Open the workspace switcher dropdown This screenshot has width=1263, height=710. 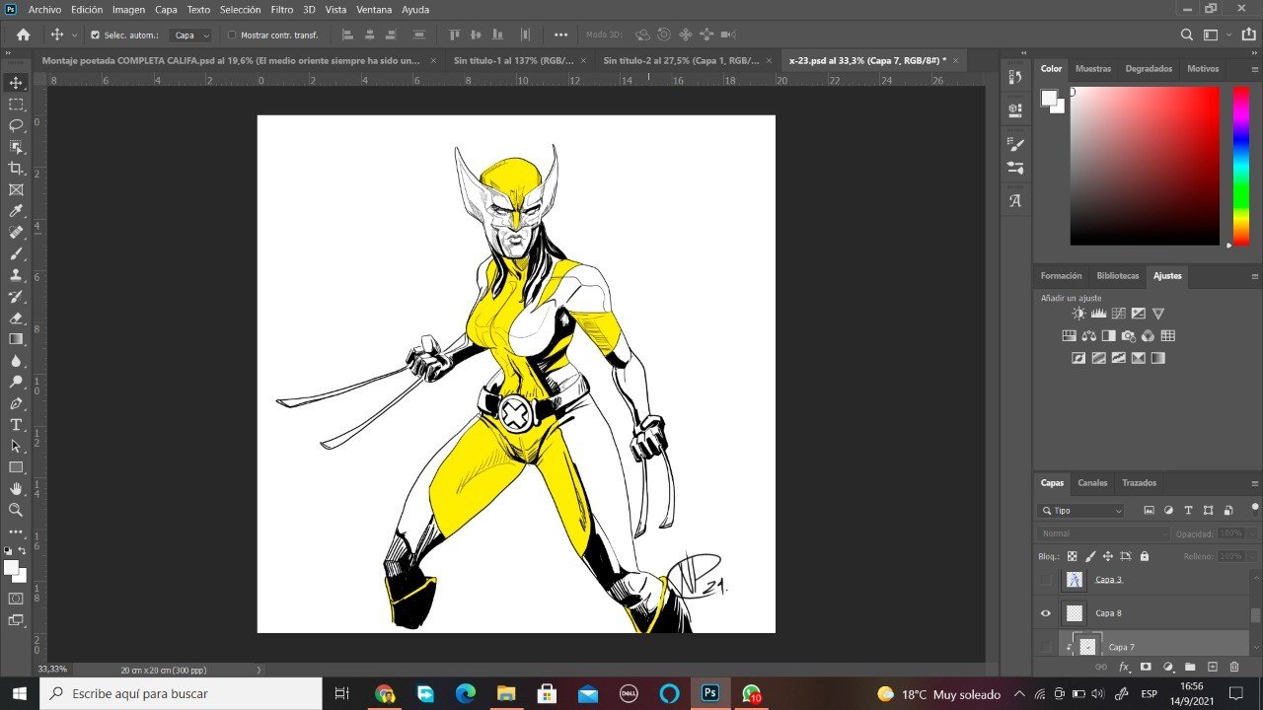(1216, 35)
